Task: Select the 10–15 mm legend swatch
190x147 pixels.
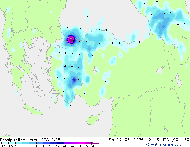Action: click(x=40, y=143)
